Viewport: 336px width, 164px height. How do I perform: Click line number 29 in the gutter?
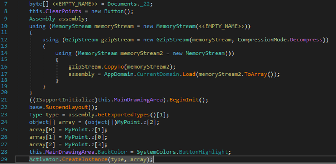(x=4, y=159)
